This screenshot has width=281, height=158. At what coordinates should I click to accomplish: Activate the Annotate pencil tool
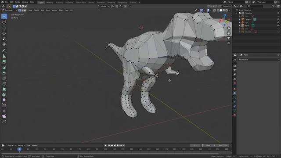tap(4, 50)
